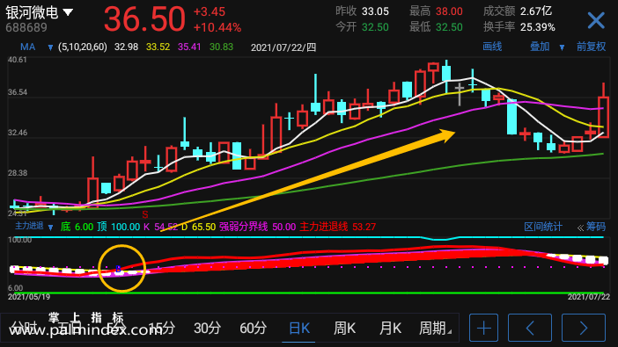Click date label 2021/07/22/四

click(x=283, y=47)
